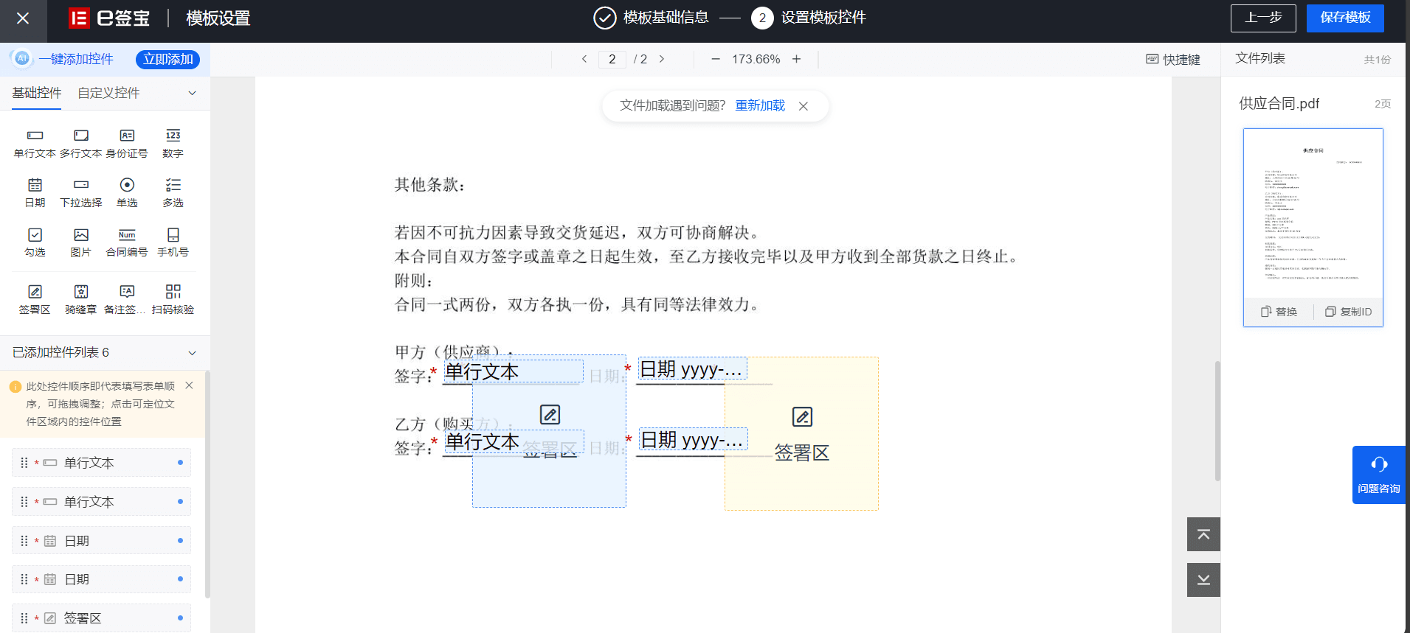
Task: Click 供应合同.pdf file name
Action: [x=1279, y=104]
